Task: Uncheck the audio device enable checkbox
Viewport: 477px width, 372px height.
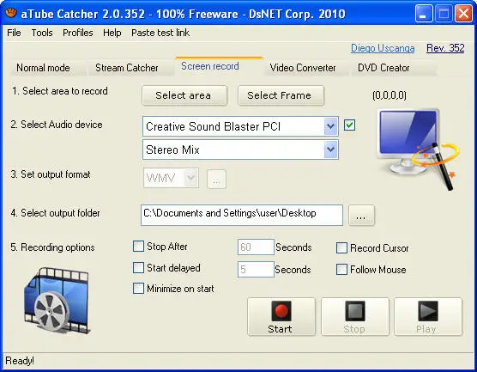Action: (349, 125)
